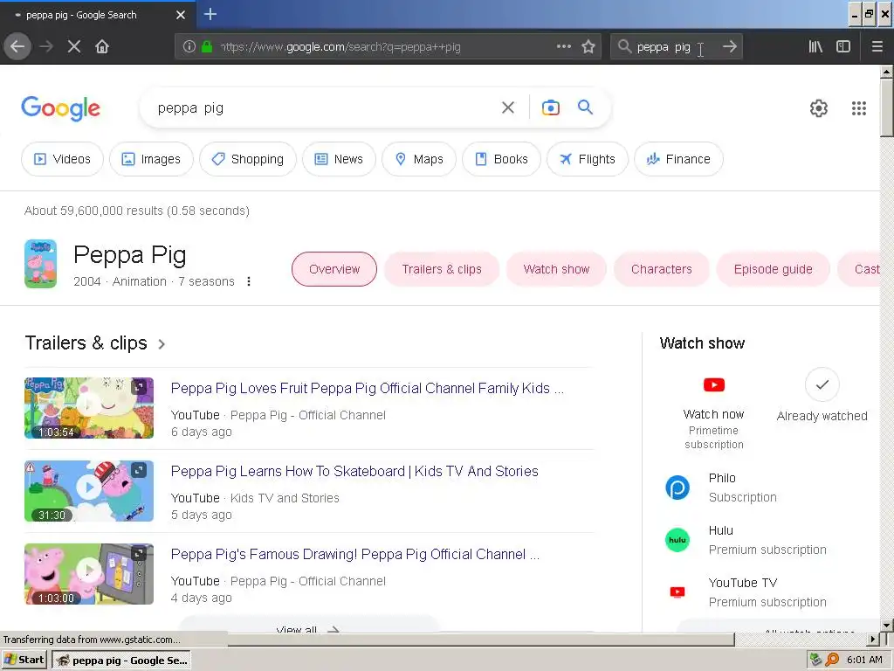
Task: Click the green secure lock icon
Action: point(207,47)
